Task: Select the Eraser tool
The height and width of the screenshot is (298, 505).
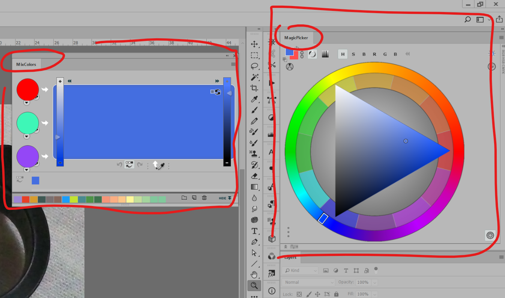Action: coord(254,176)
